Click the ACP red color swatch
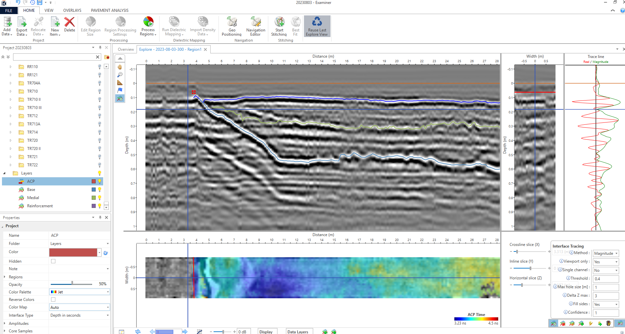This screenshot has height=334, width=625. click(94, 181)
